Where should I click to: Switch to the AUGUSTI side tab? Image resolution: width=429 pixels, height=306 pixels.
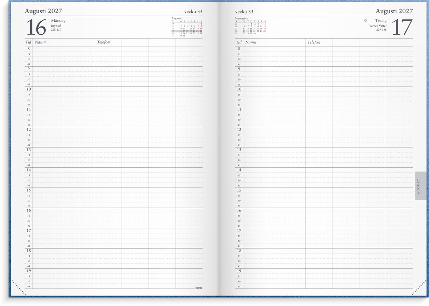(420, 188)
